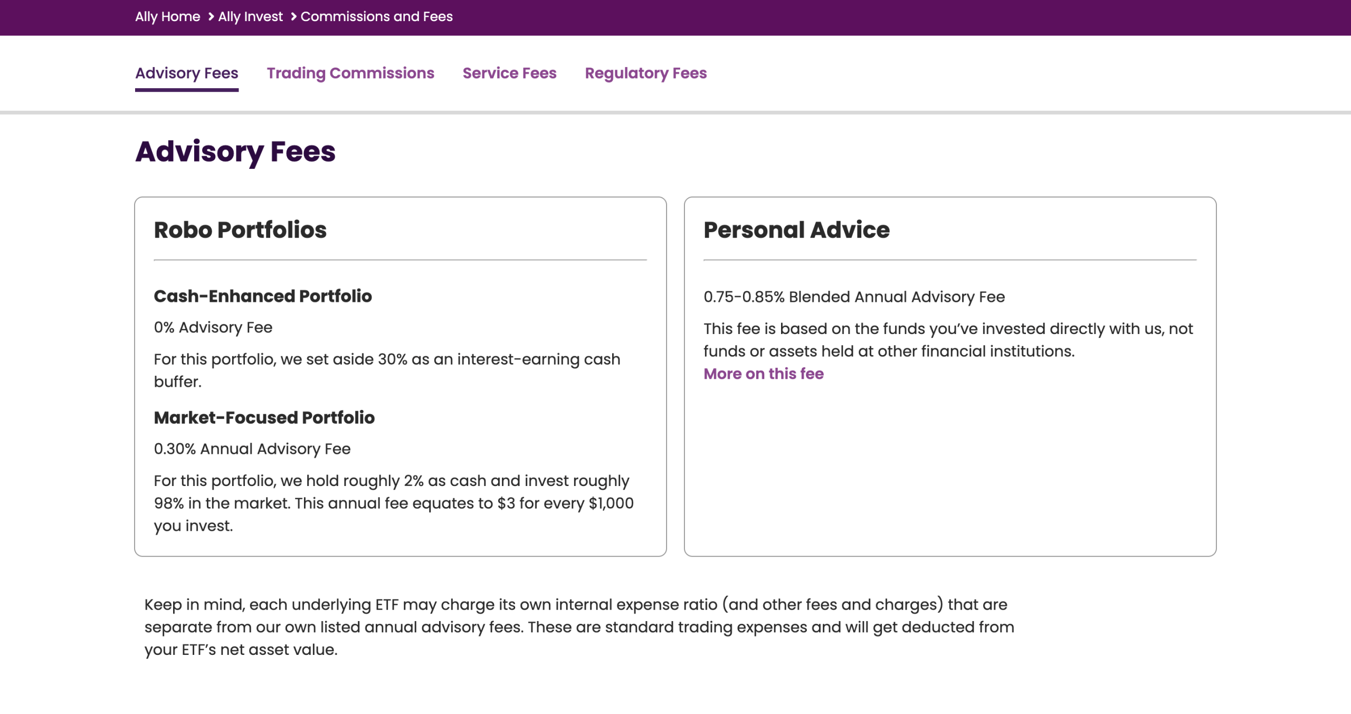Go to Ally Home breadcrumb link
Screen dimensions: 1351x714
[167, 17]
